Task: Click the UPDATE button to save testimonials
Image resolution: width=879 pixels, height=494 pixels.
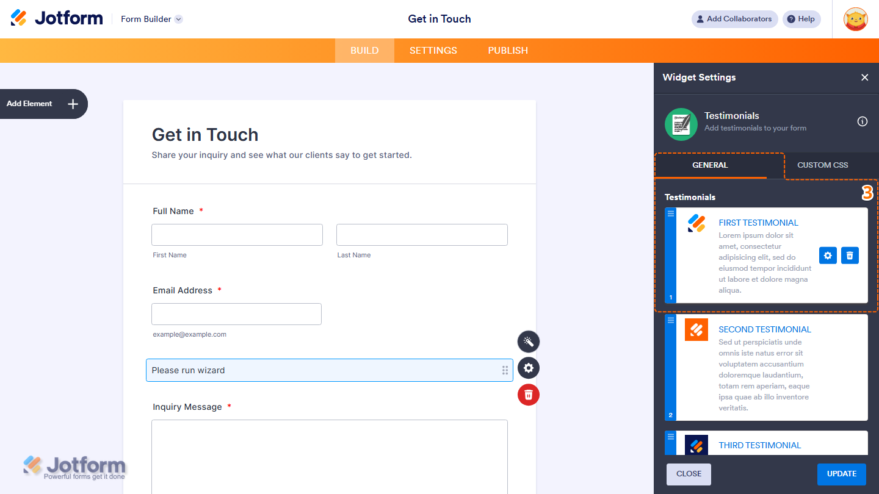Action: coord(842,474)
